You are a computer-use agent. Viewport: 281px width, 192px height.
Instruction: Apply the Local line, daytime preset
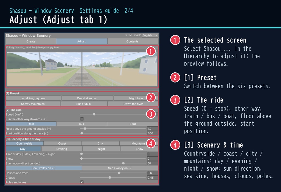tap(33, 98)
